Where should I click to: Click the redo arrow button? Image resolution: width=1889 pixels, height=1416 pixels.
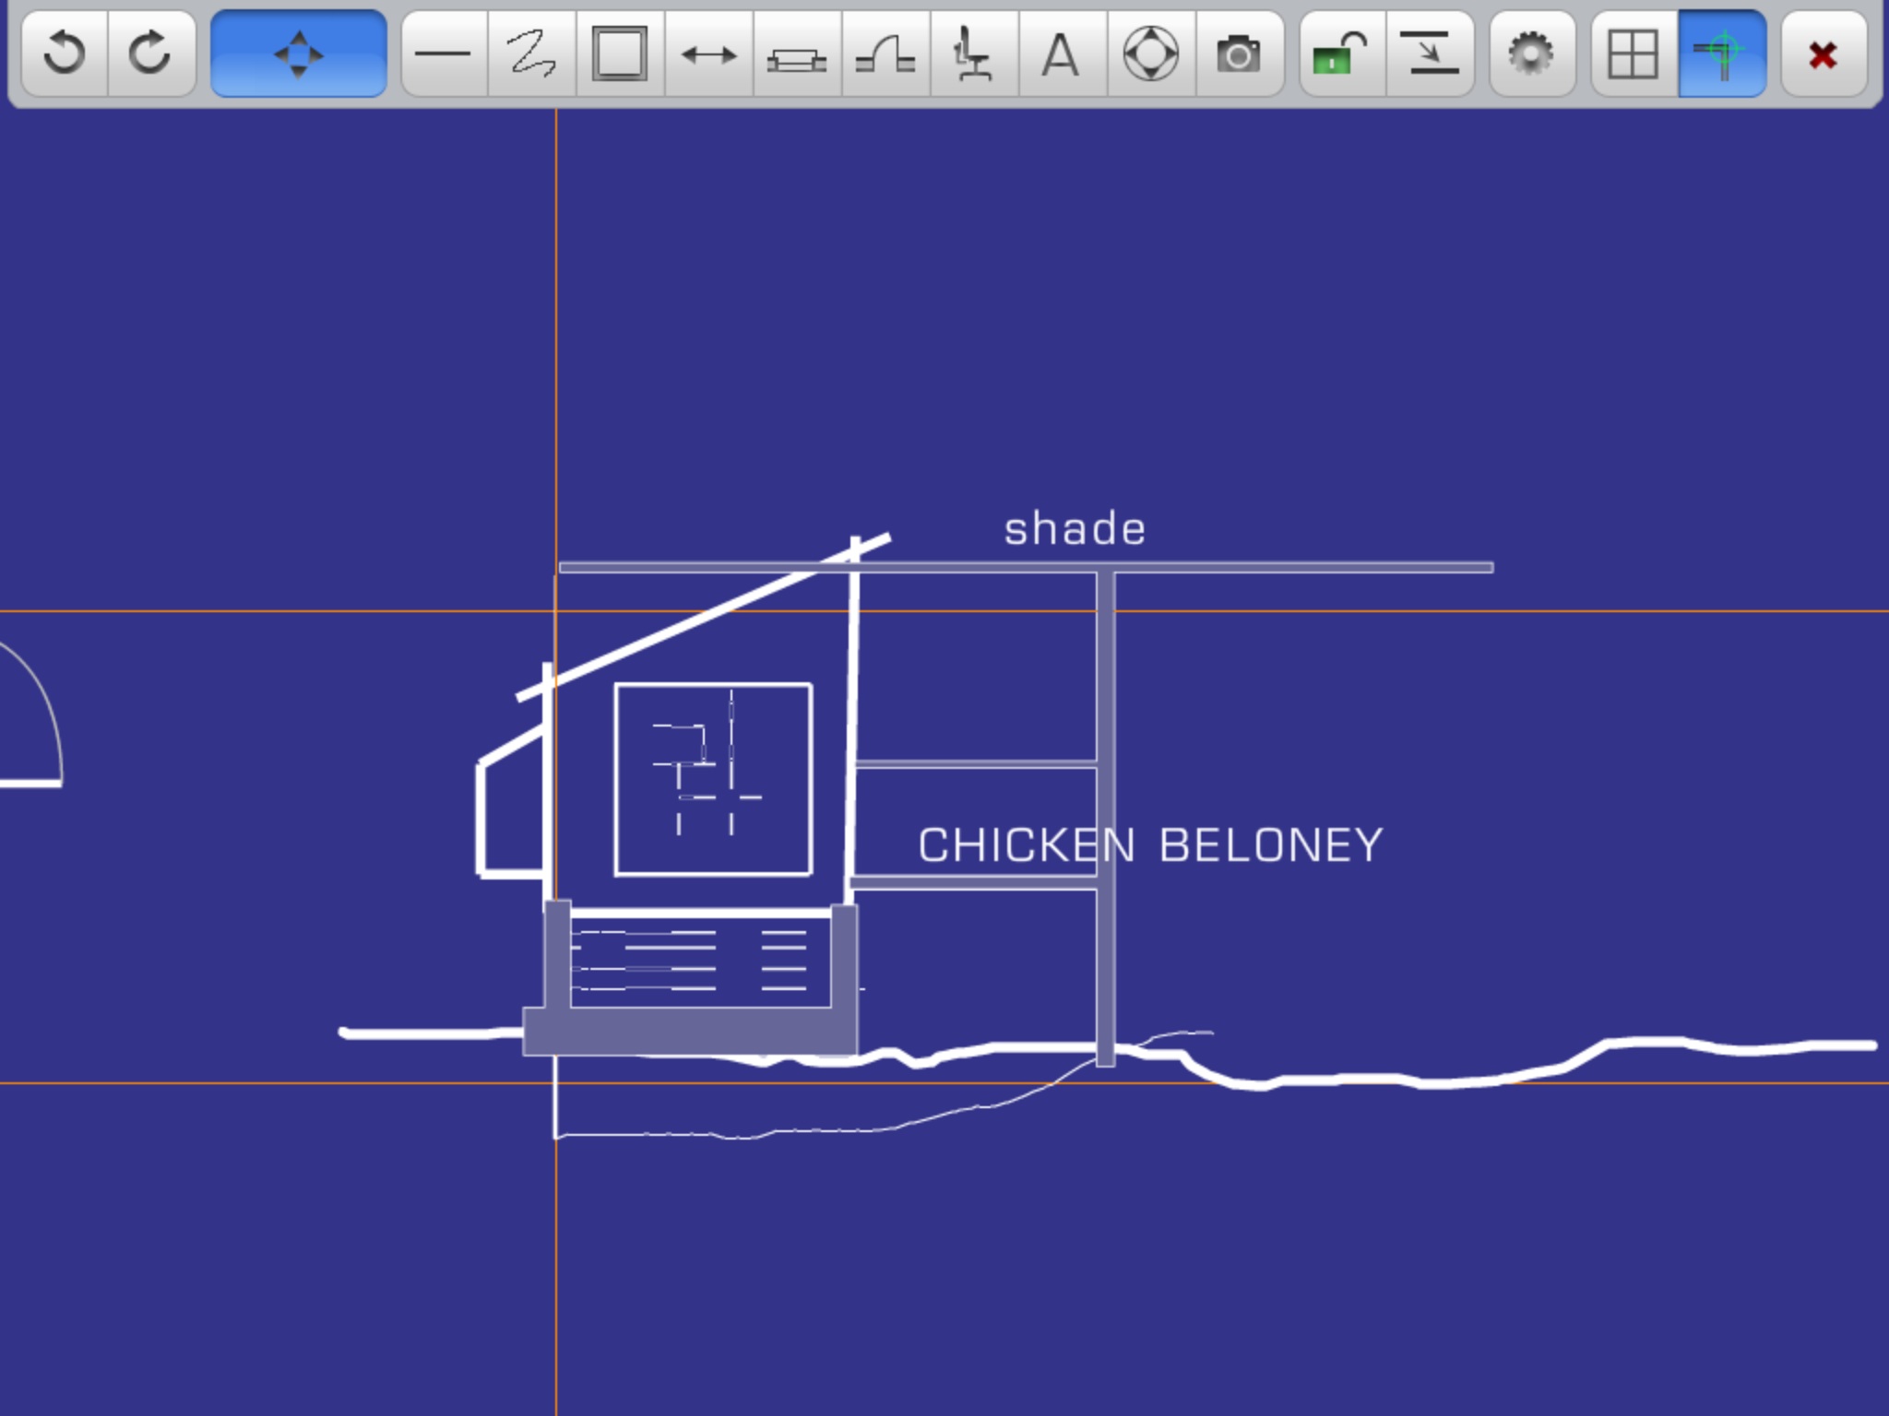coord(151,53)
